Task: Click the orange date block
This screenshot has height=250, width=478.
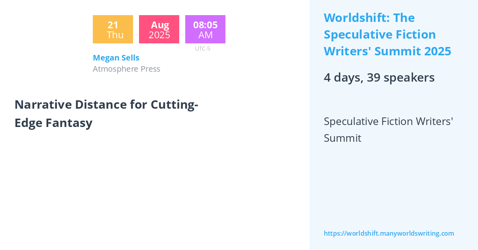Action: (113, 29)
